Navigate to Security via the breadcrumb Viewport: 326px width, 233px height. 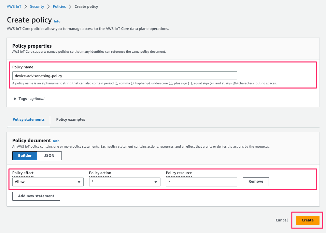(x=37, y=6)
